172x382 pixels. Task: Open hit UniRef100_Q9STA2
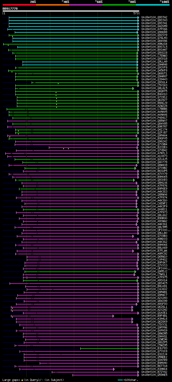pyautogui.click(x=154, y=17)
